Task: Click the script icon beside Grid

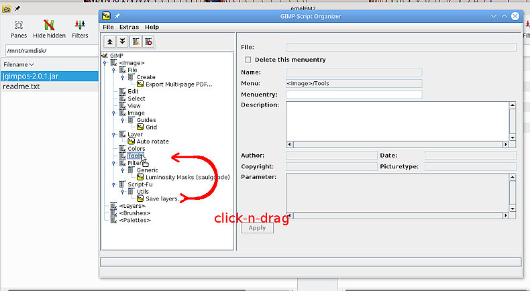Action: [140, 127]
